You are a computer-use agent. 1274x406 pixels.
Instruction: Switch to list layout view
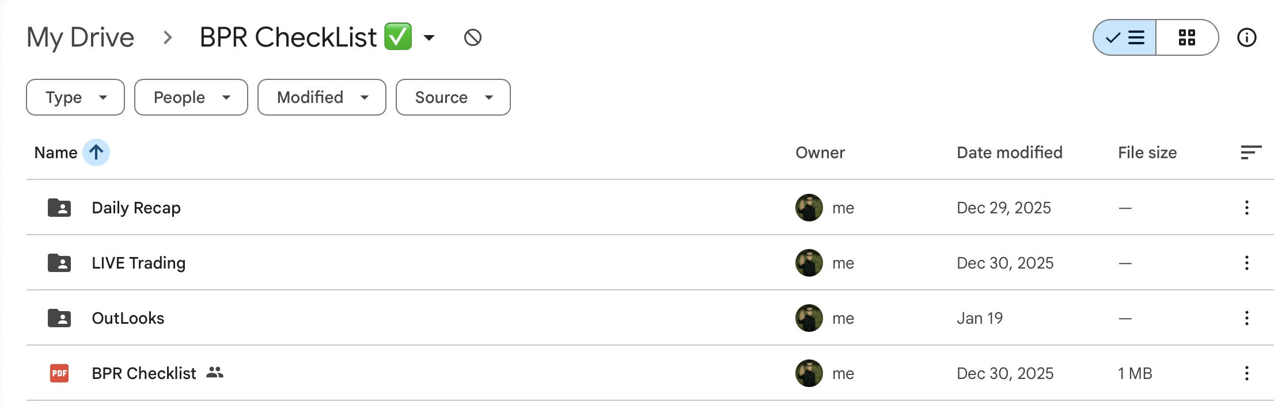[x=1125, y=38]
